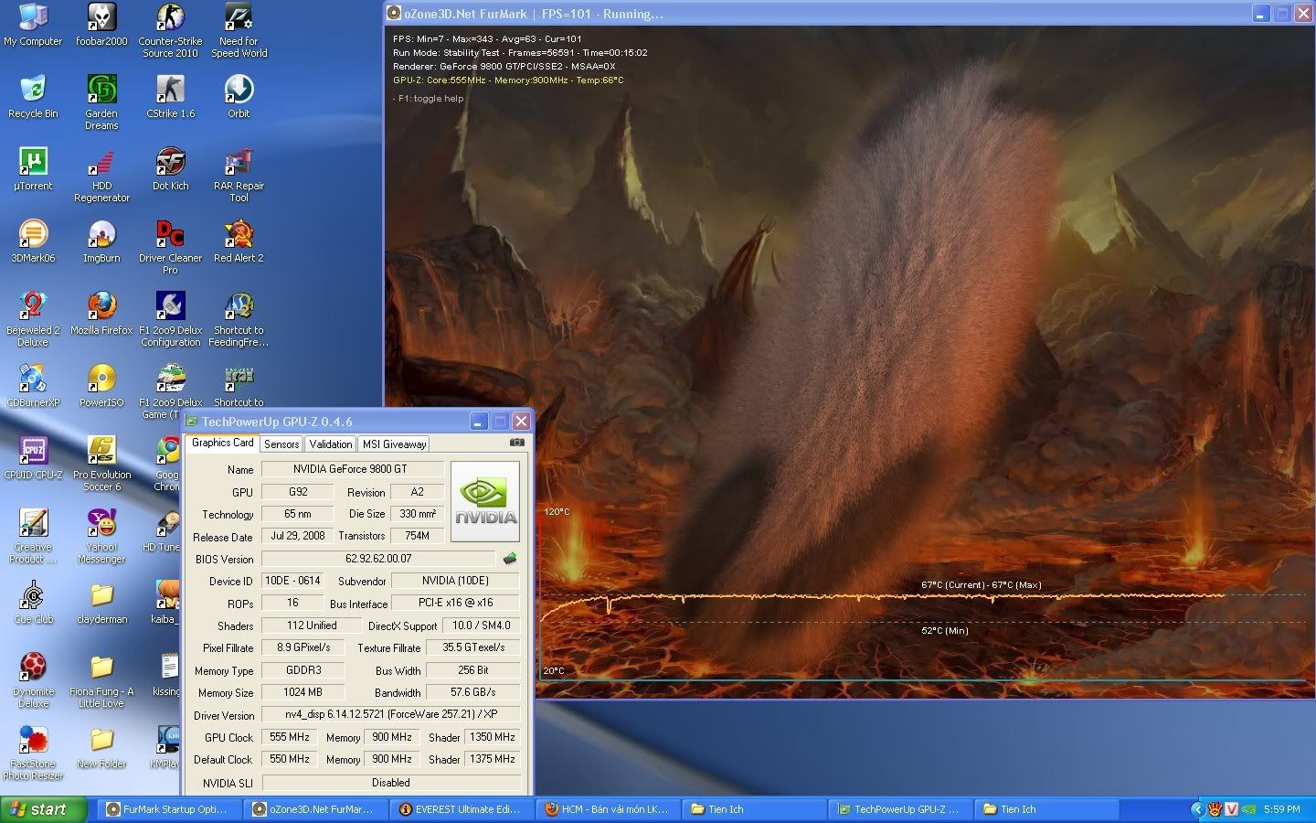
Task: Click the GPU-Z BIOS save chip icon
Action: 510,559
